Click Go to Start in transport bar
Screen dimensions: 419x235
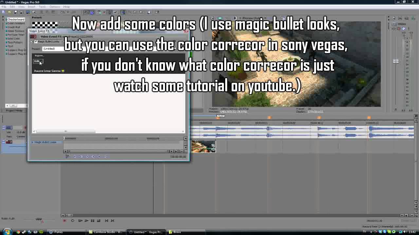[106, 221]
